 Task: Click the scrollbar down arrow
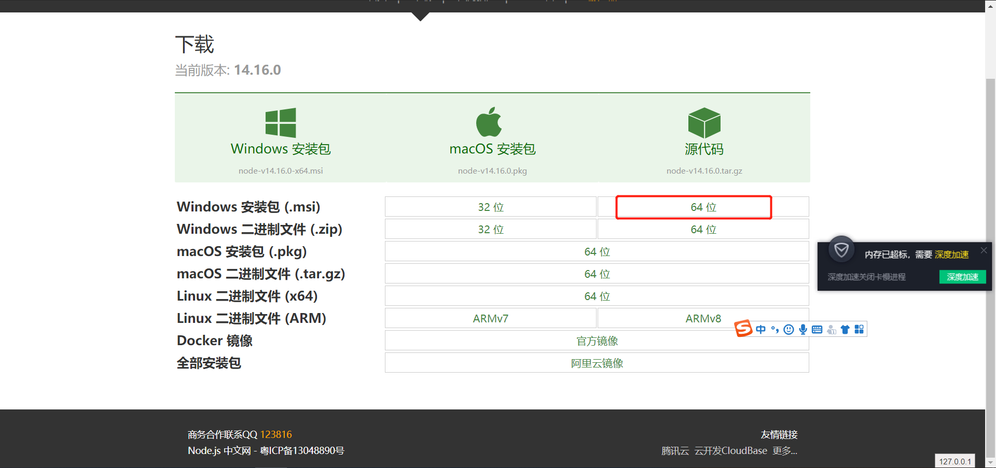990,462
